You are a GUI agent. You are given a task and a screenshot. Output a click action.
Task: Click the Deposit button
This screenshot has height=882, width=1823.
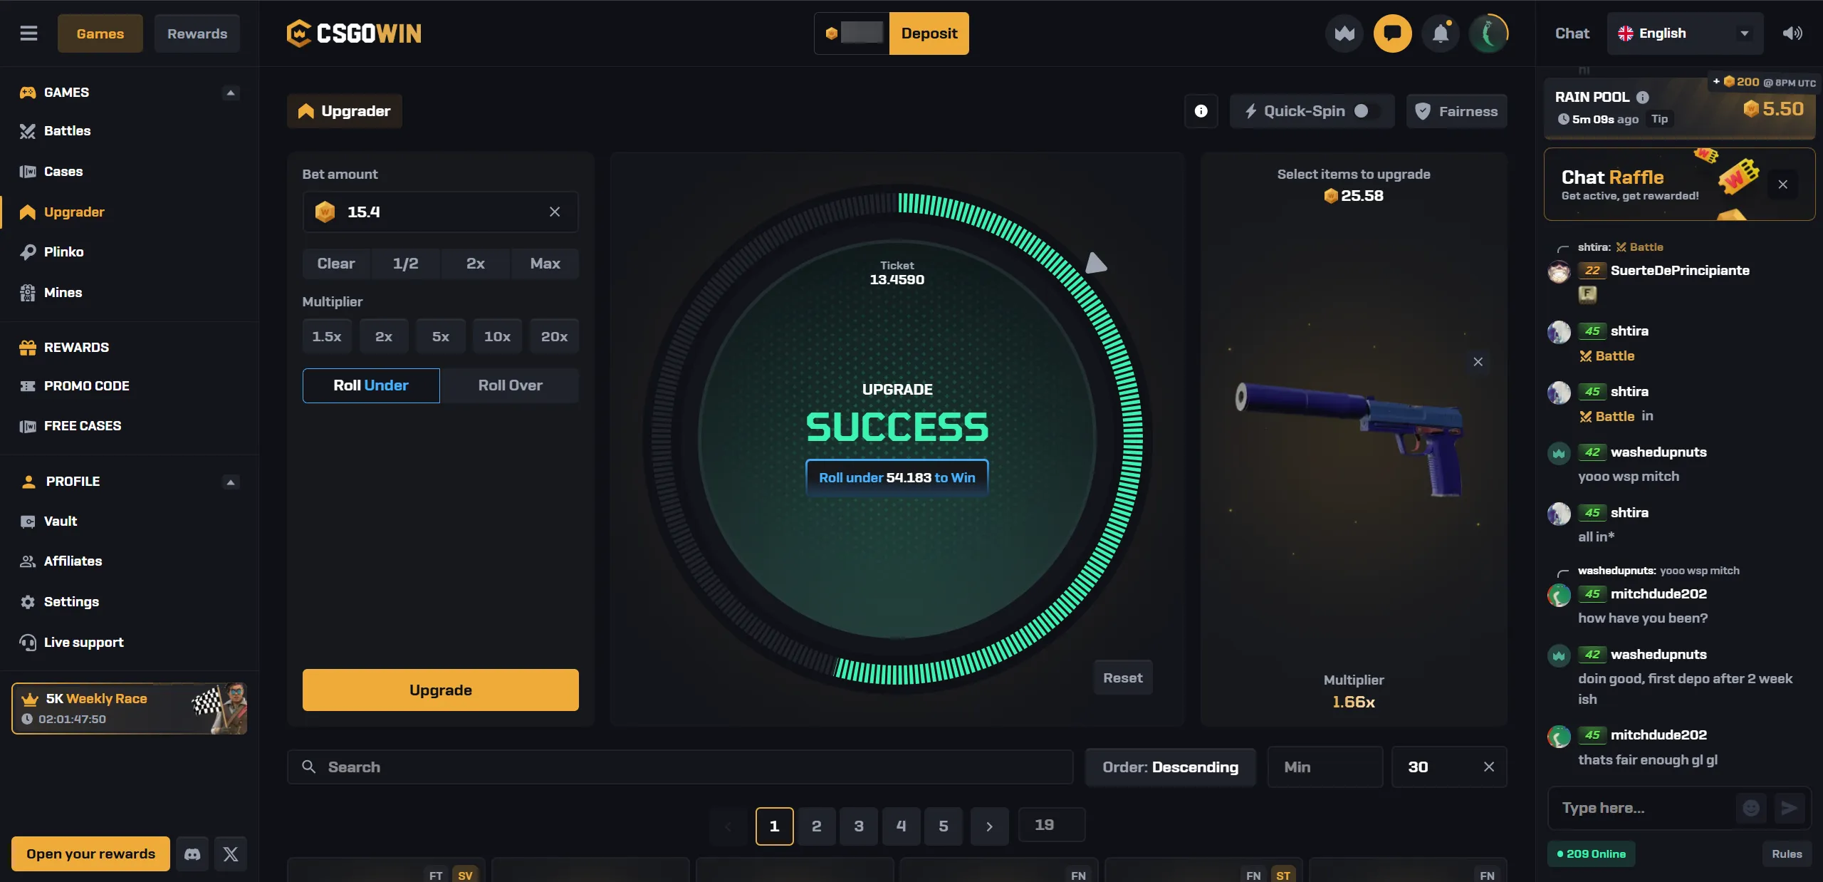929,33
